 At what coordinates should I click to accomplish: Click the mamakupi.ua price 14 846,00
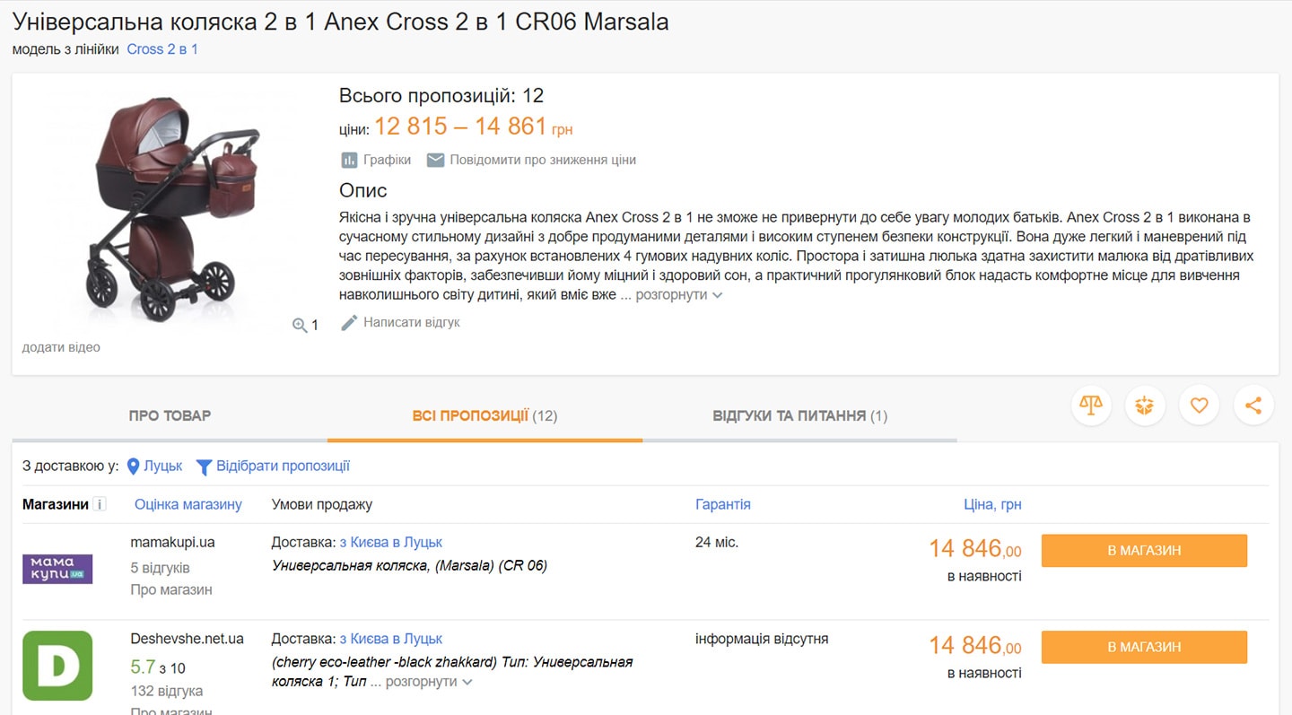975,548
